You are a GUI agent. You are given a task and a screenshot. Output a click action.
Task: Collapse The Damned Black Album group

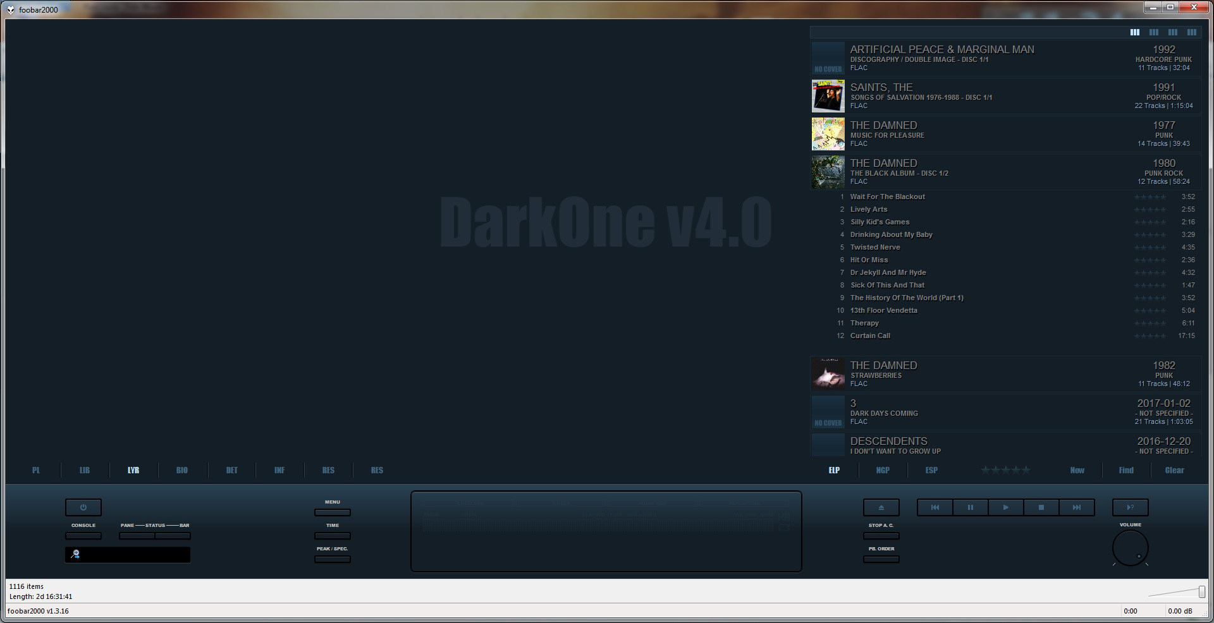pyautogui.click(x=1005, y=172)
